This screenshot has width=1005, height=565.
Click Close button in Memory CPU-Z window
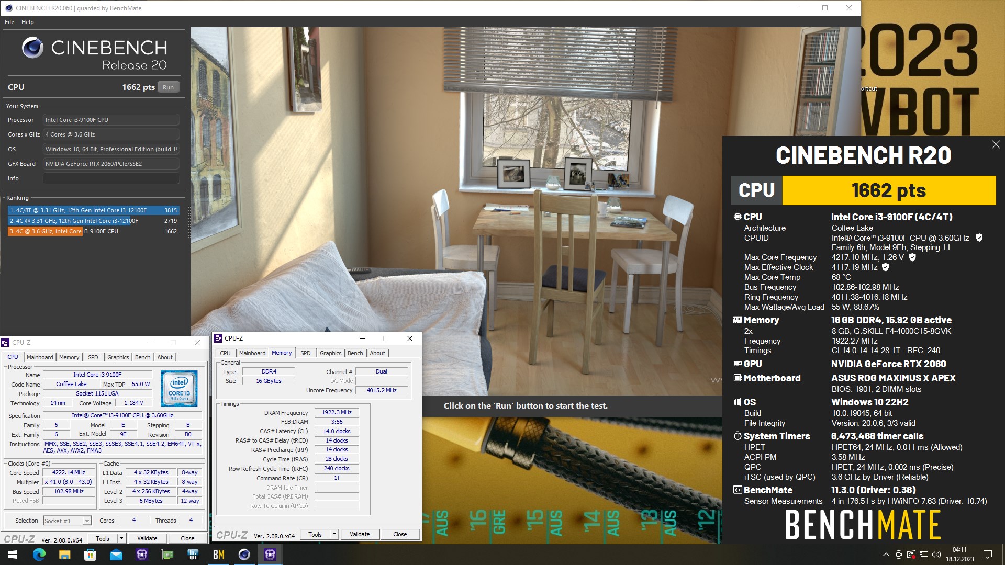point(400,534)
